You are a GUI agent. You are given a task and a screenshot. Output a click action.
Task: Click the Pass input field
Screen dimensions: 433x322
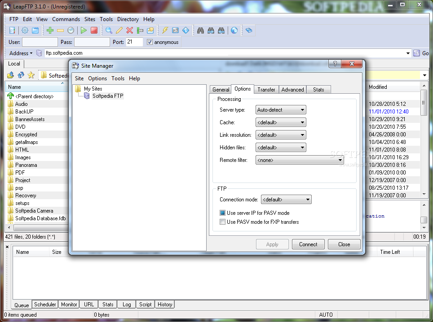(92, 42)
